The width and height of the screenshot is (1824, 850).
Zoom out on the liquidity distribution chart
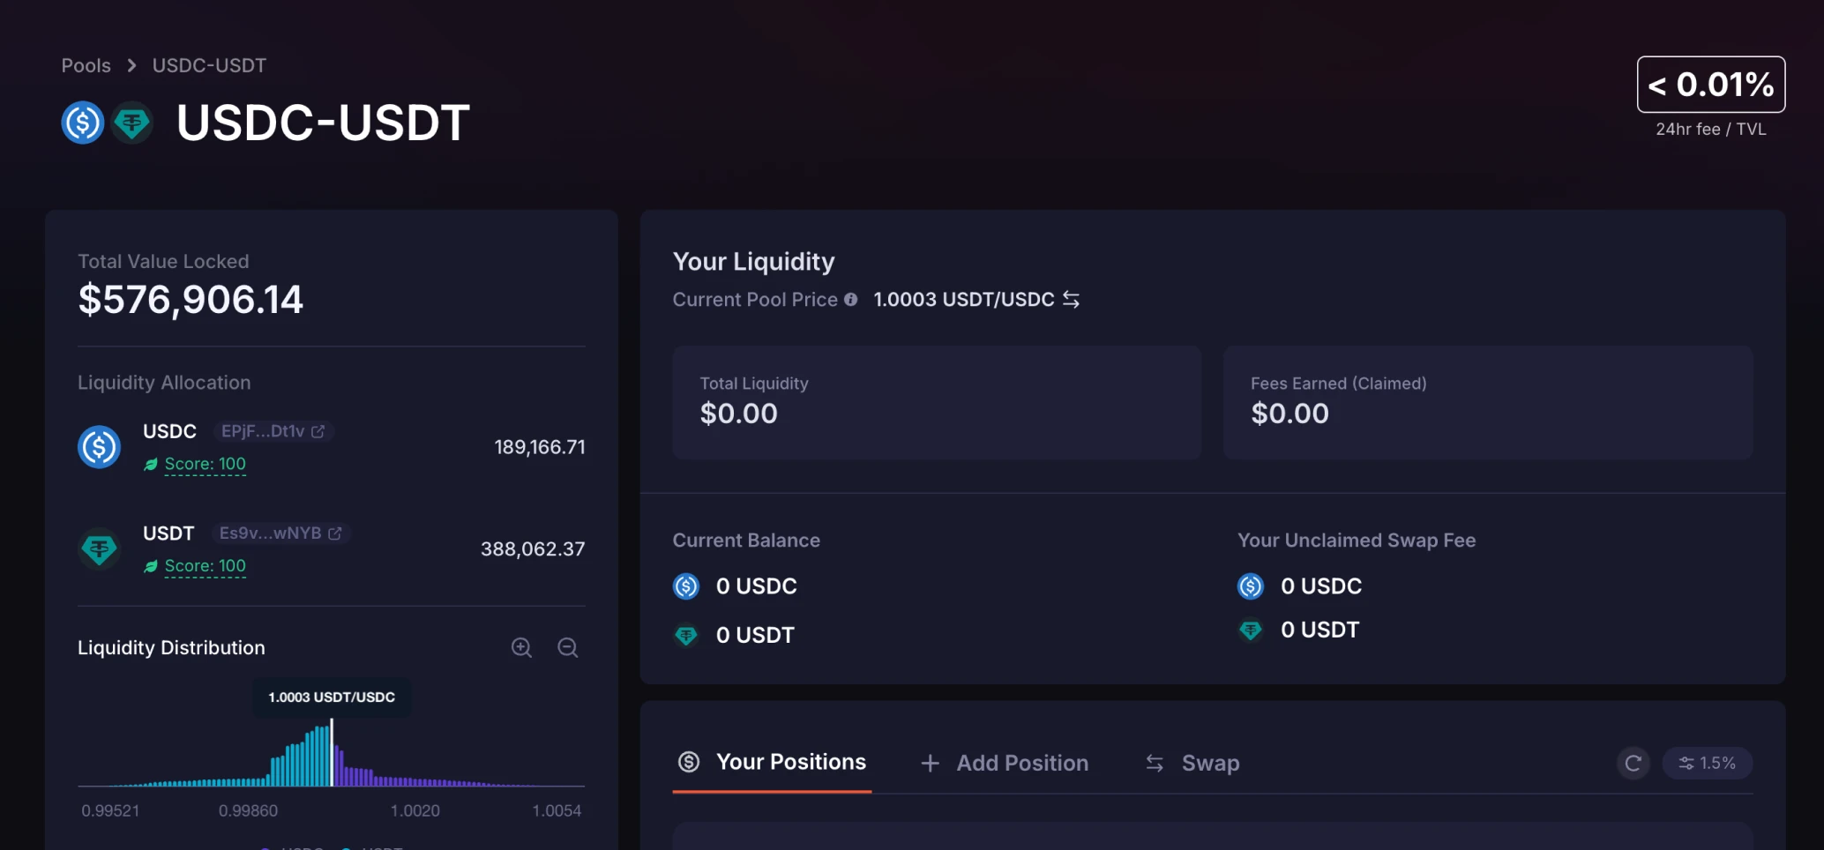(568, 648)
